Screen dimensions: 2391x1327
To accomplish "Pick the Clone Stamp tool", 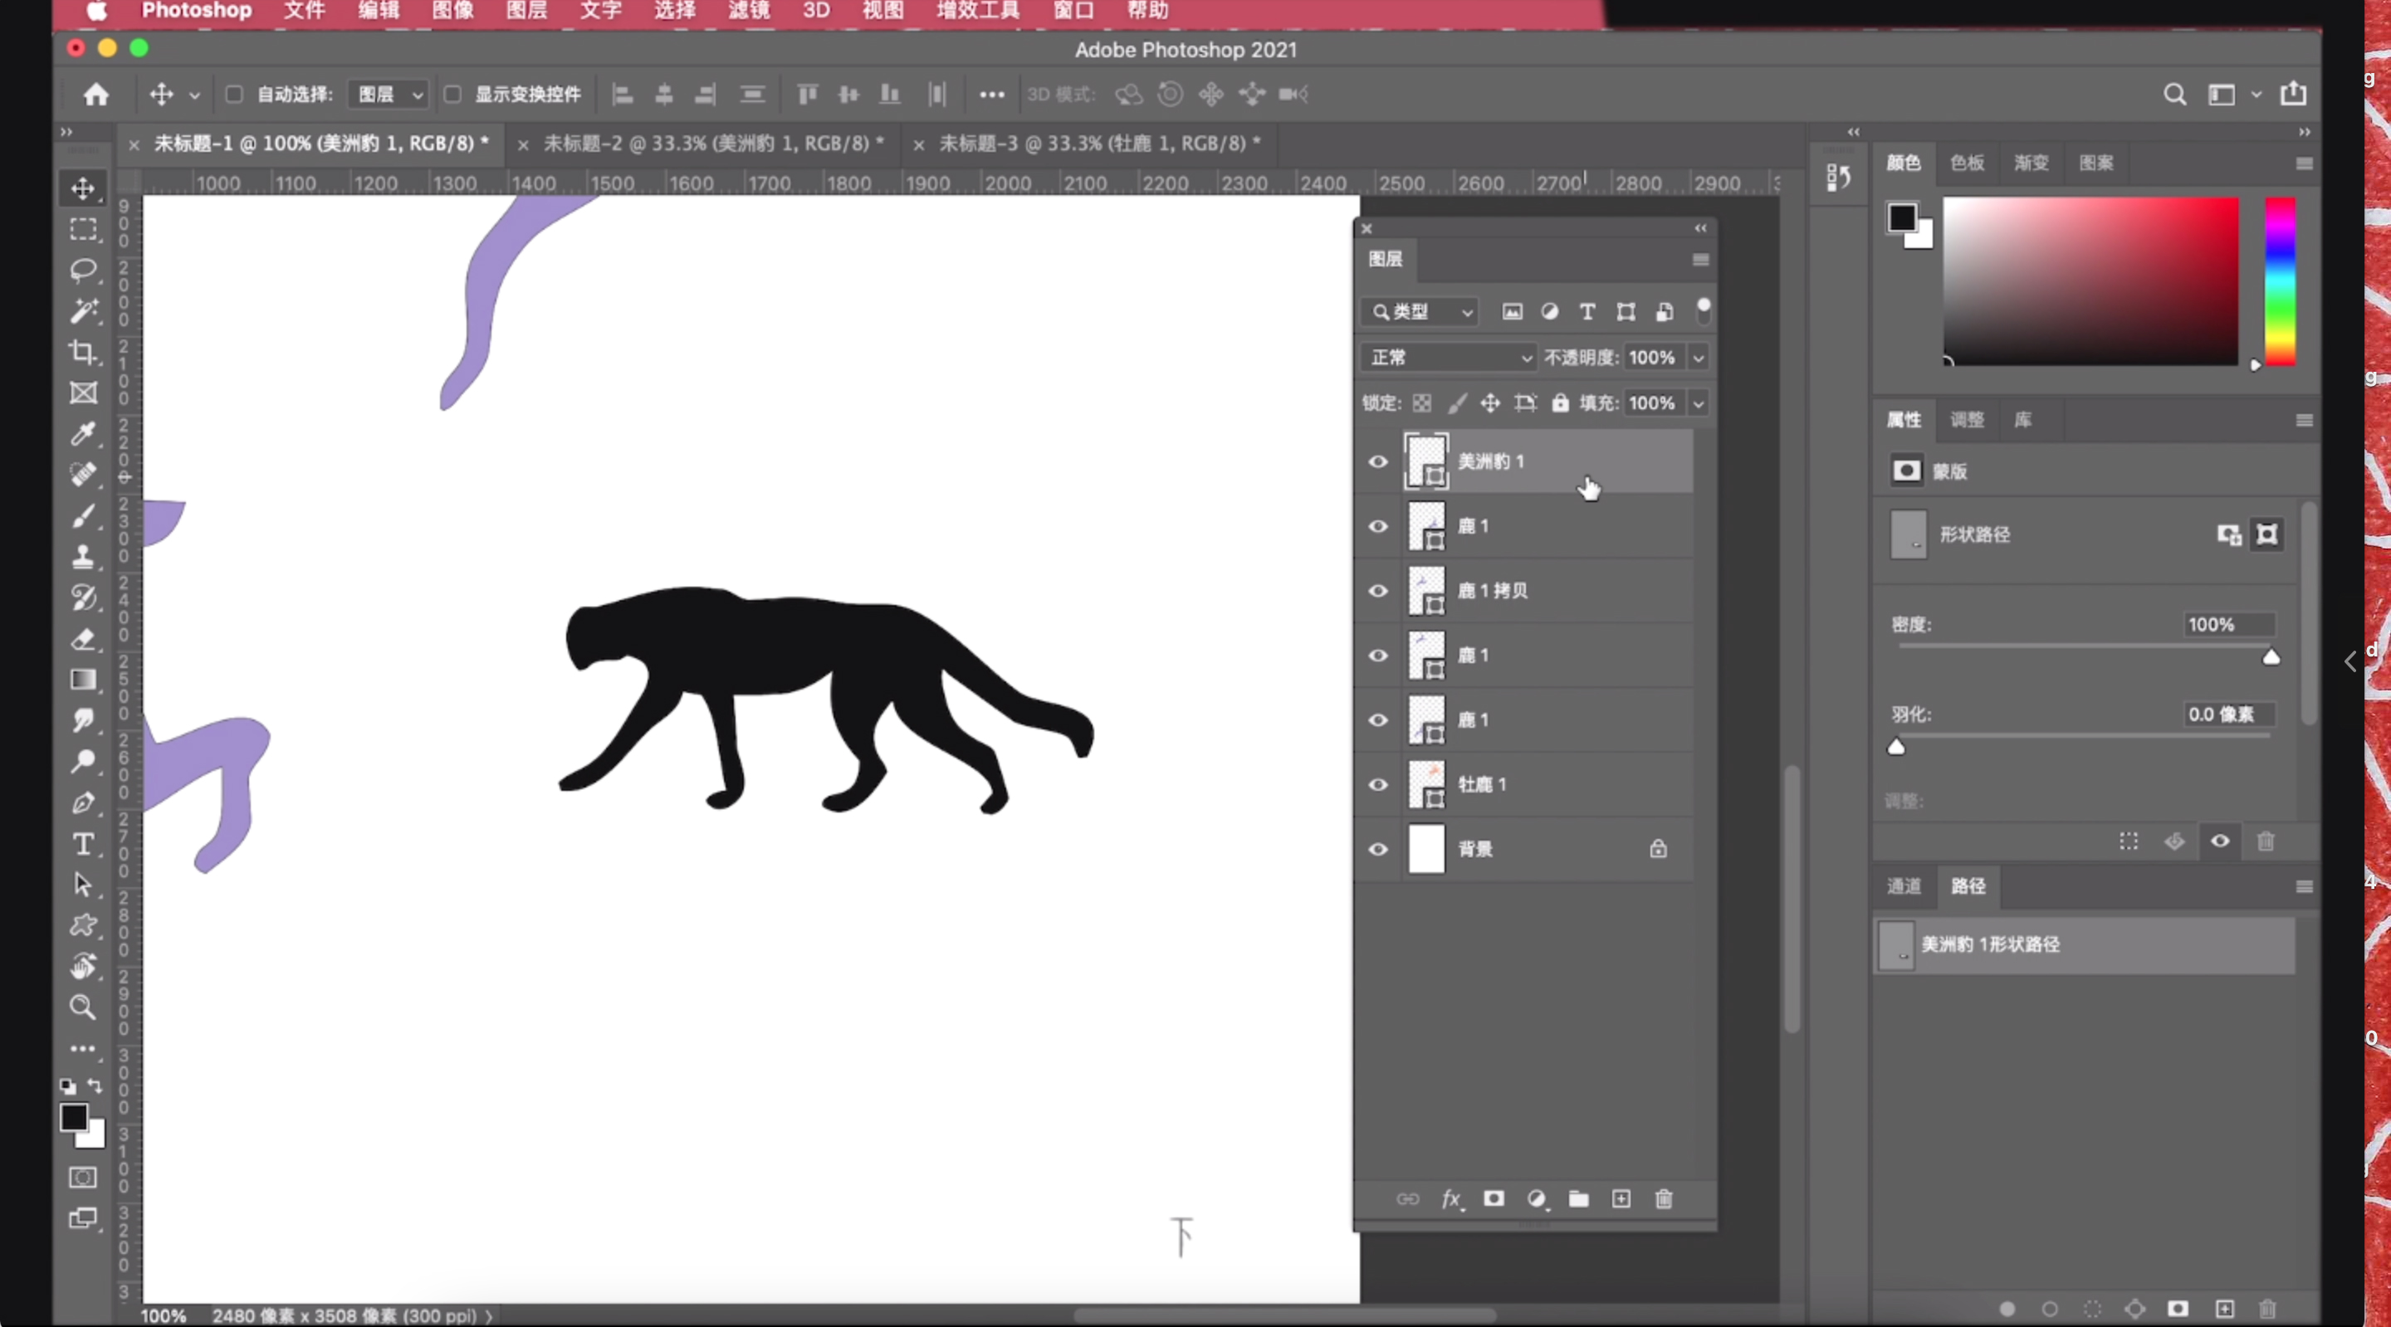I will click(x=84, y=556).
